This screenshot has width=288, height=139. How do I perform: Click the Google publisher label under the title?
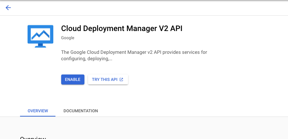coord(68,38)
